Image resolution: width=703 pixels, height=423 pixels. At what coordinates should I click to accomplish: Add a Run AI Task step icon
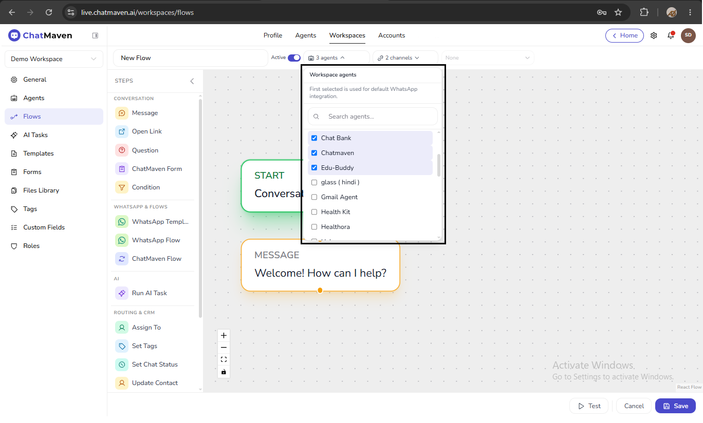(122, 293)
